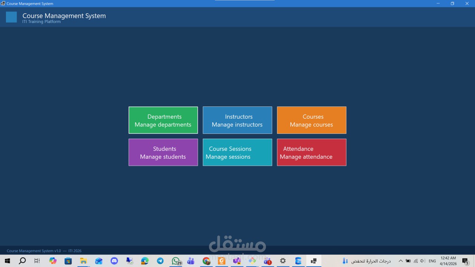Image resolution: width=475 pixels, height=267 pixels.
Task: Select the Instructors tile to manage instructors
Action: click(237, 120)
